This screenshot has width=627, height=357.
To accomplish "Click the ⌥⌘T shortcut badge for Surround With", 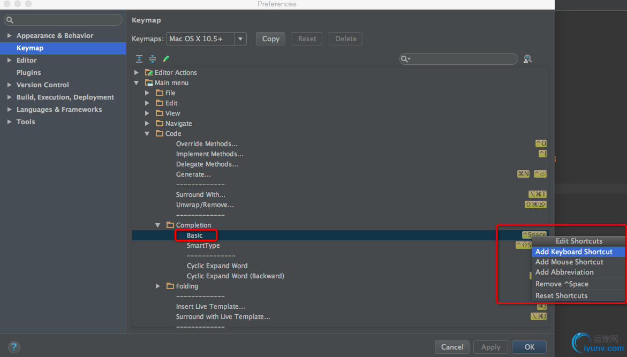I will 538,194.
